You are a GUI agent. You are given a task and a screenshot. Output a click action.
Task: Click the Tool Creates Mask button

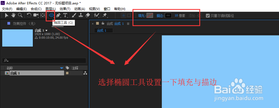point(129,16)
